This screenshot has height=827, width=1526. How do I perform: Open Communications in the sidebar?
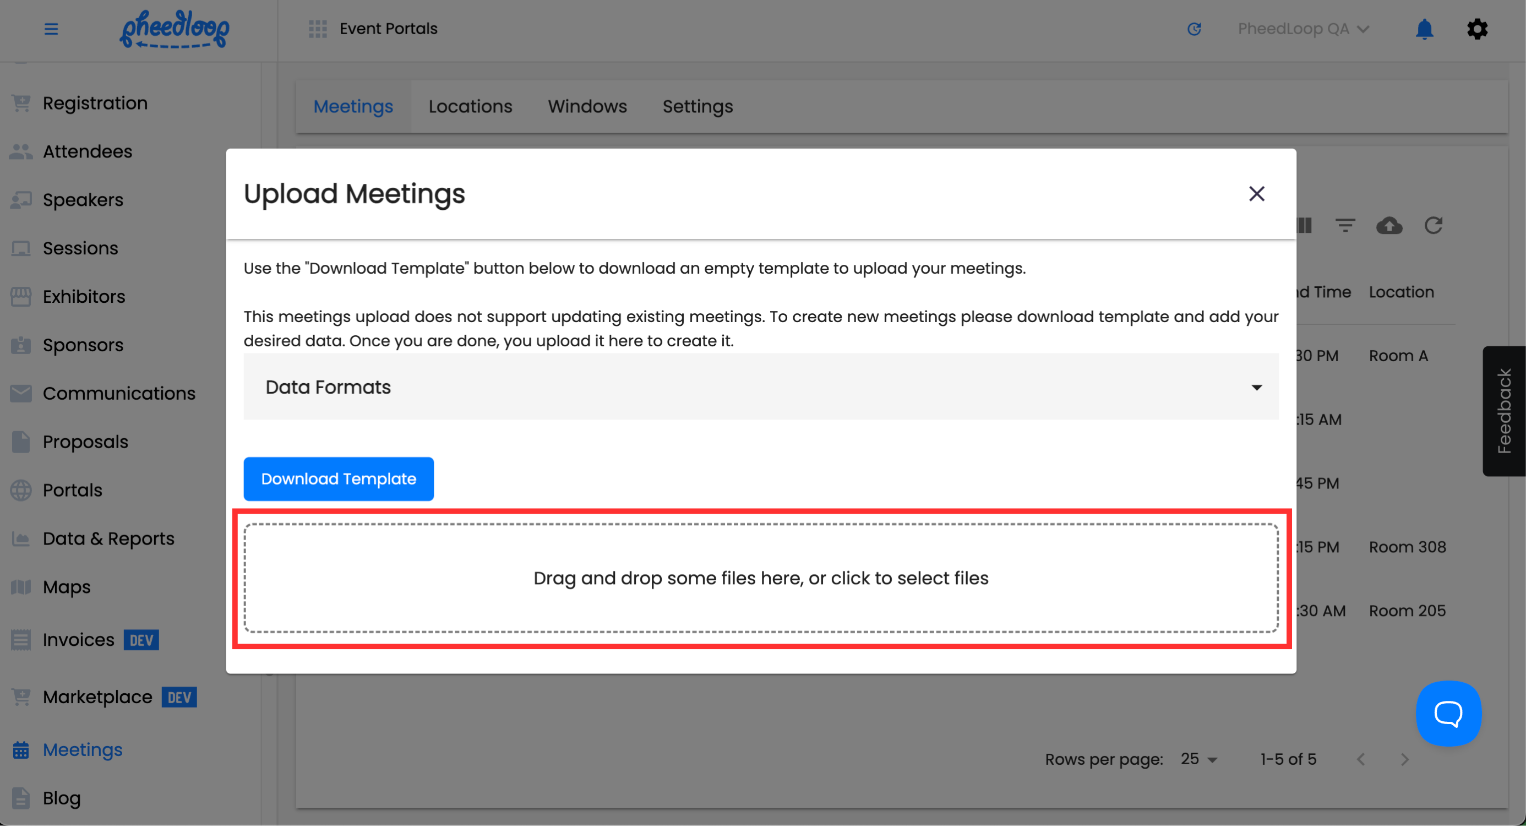pos(118,393)
